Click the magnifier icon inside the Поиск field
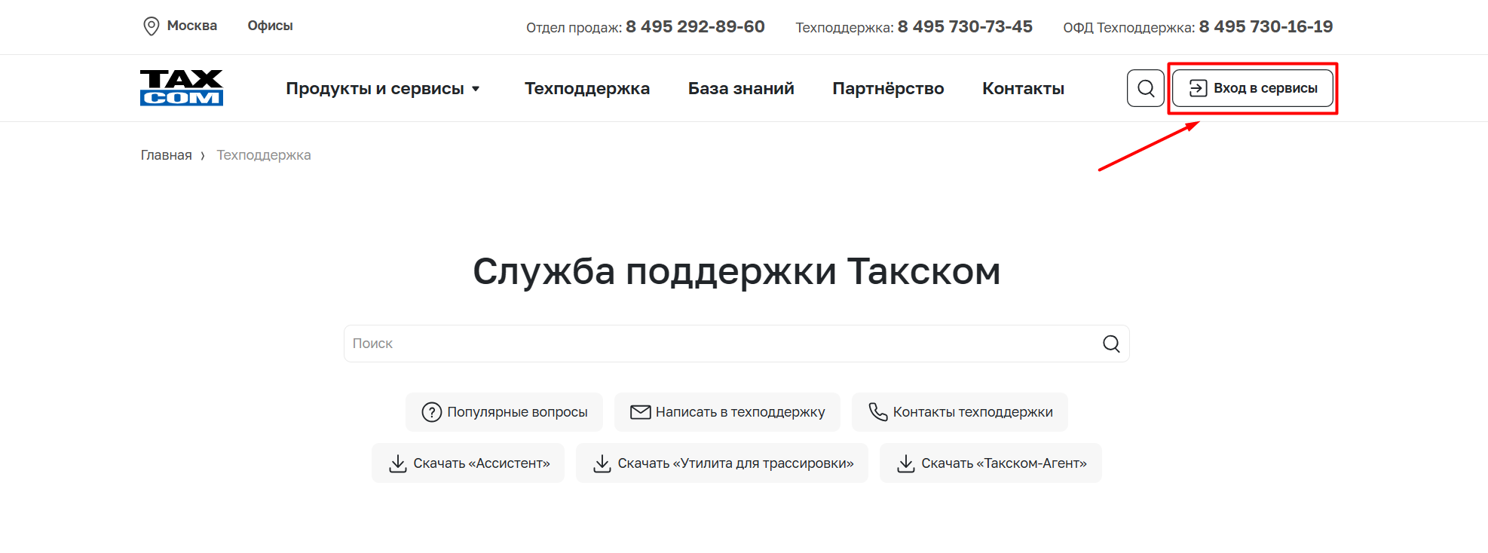1488x553 pixels. click(1111, 344)
